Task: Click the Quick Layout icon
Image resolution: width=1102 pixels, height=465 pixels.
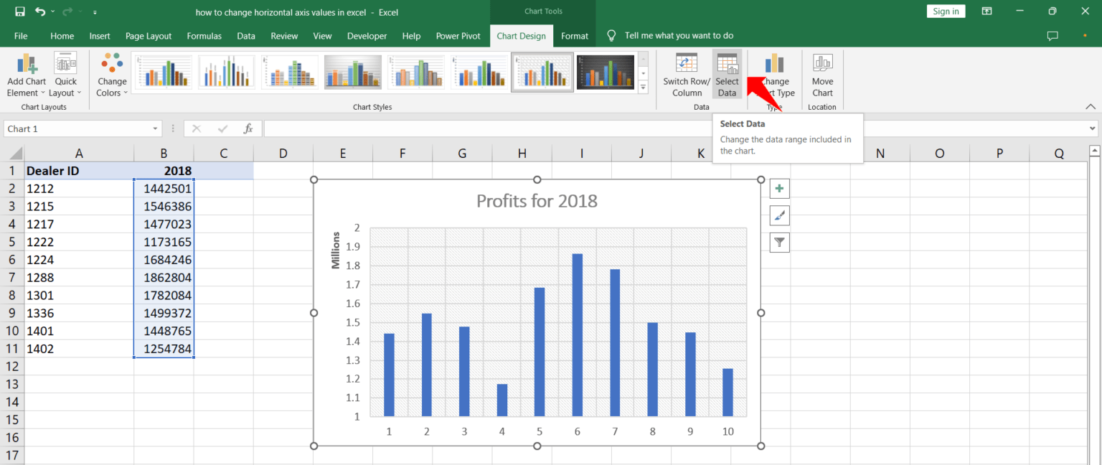Action: pos(65,72)
